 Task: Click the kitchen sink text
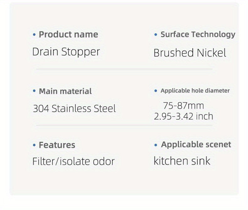(x=182, y=161)
